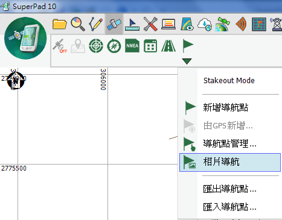Click the green calendar grid icon

click(150, 46)
